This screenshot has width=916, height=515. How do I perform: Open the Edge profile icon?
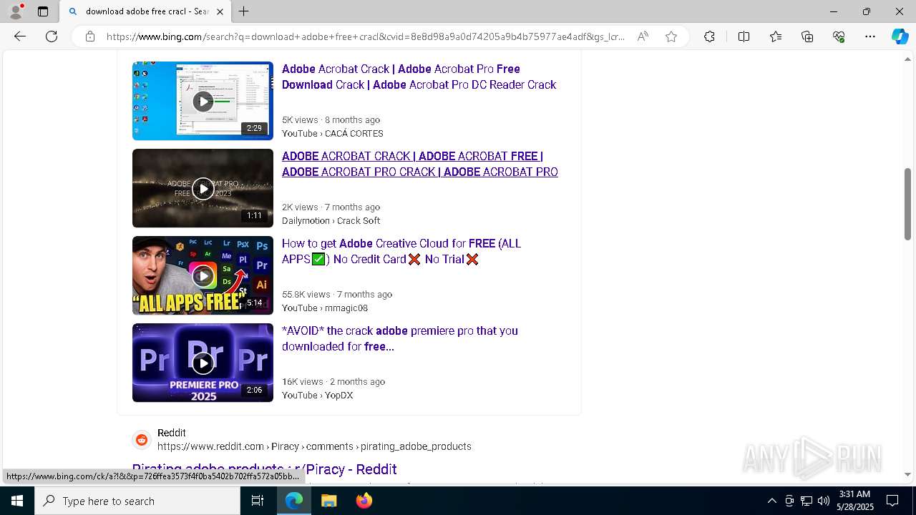[16, 11]
